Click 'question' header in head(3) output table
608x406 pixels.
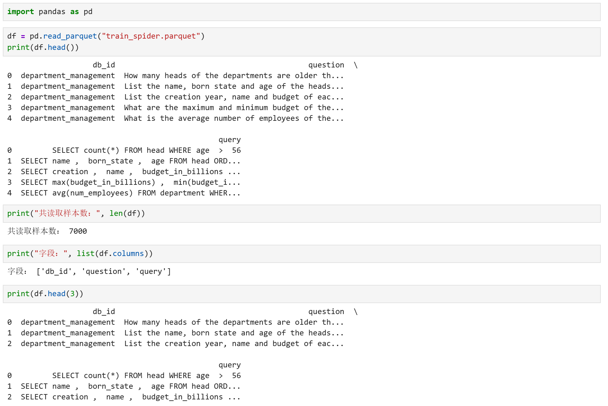pyautogui.click(x=326, y=312)
